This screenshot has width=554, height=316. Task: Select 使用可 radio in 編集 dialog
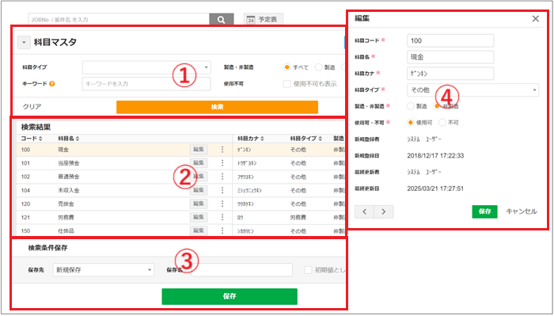coord(410,123)
